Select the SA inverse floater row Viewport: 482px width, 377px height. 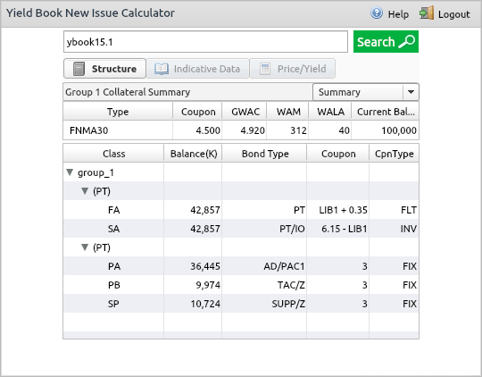(241, 229)
